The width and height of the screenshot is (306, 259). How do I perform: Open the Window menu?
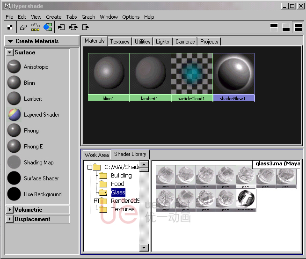pos(109,17)
